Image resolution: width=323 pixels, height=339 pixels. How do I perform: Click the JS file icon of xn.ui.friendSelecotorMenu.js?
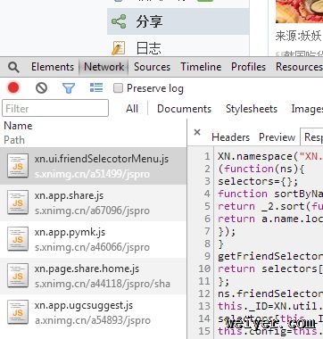(x=18, y=166)
